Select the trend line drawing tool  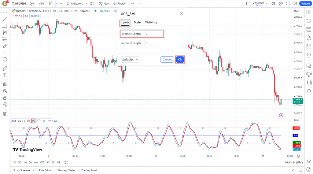coord(5,19)
